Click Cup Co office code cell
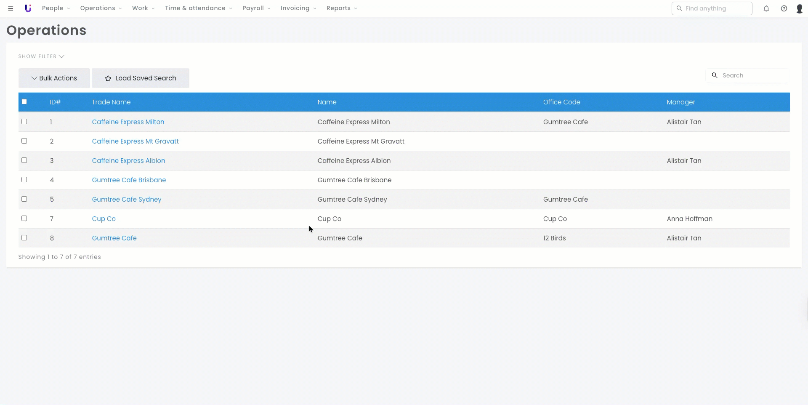Screen dimensions: 808x405 pyautogui.click(x=555, y=219)
